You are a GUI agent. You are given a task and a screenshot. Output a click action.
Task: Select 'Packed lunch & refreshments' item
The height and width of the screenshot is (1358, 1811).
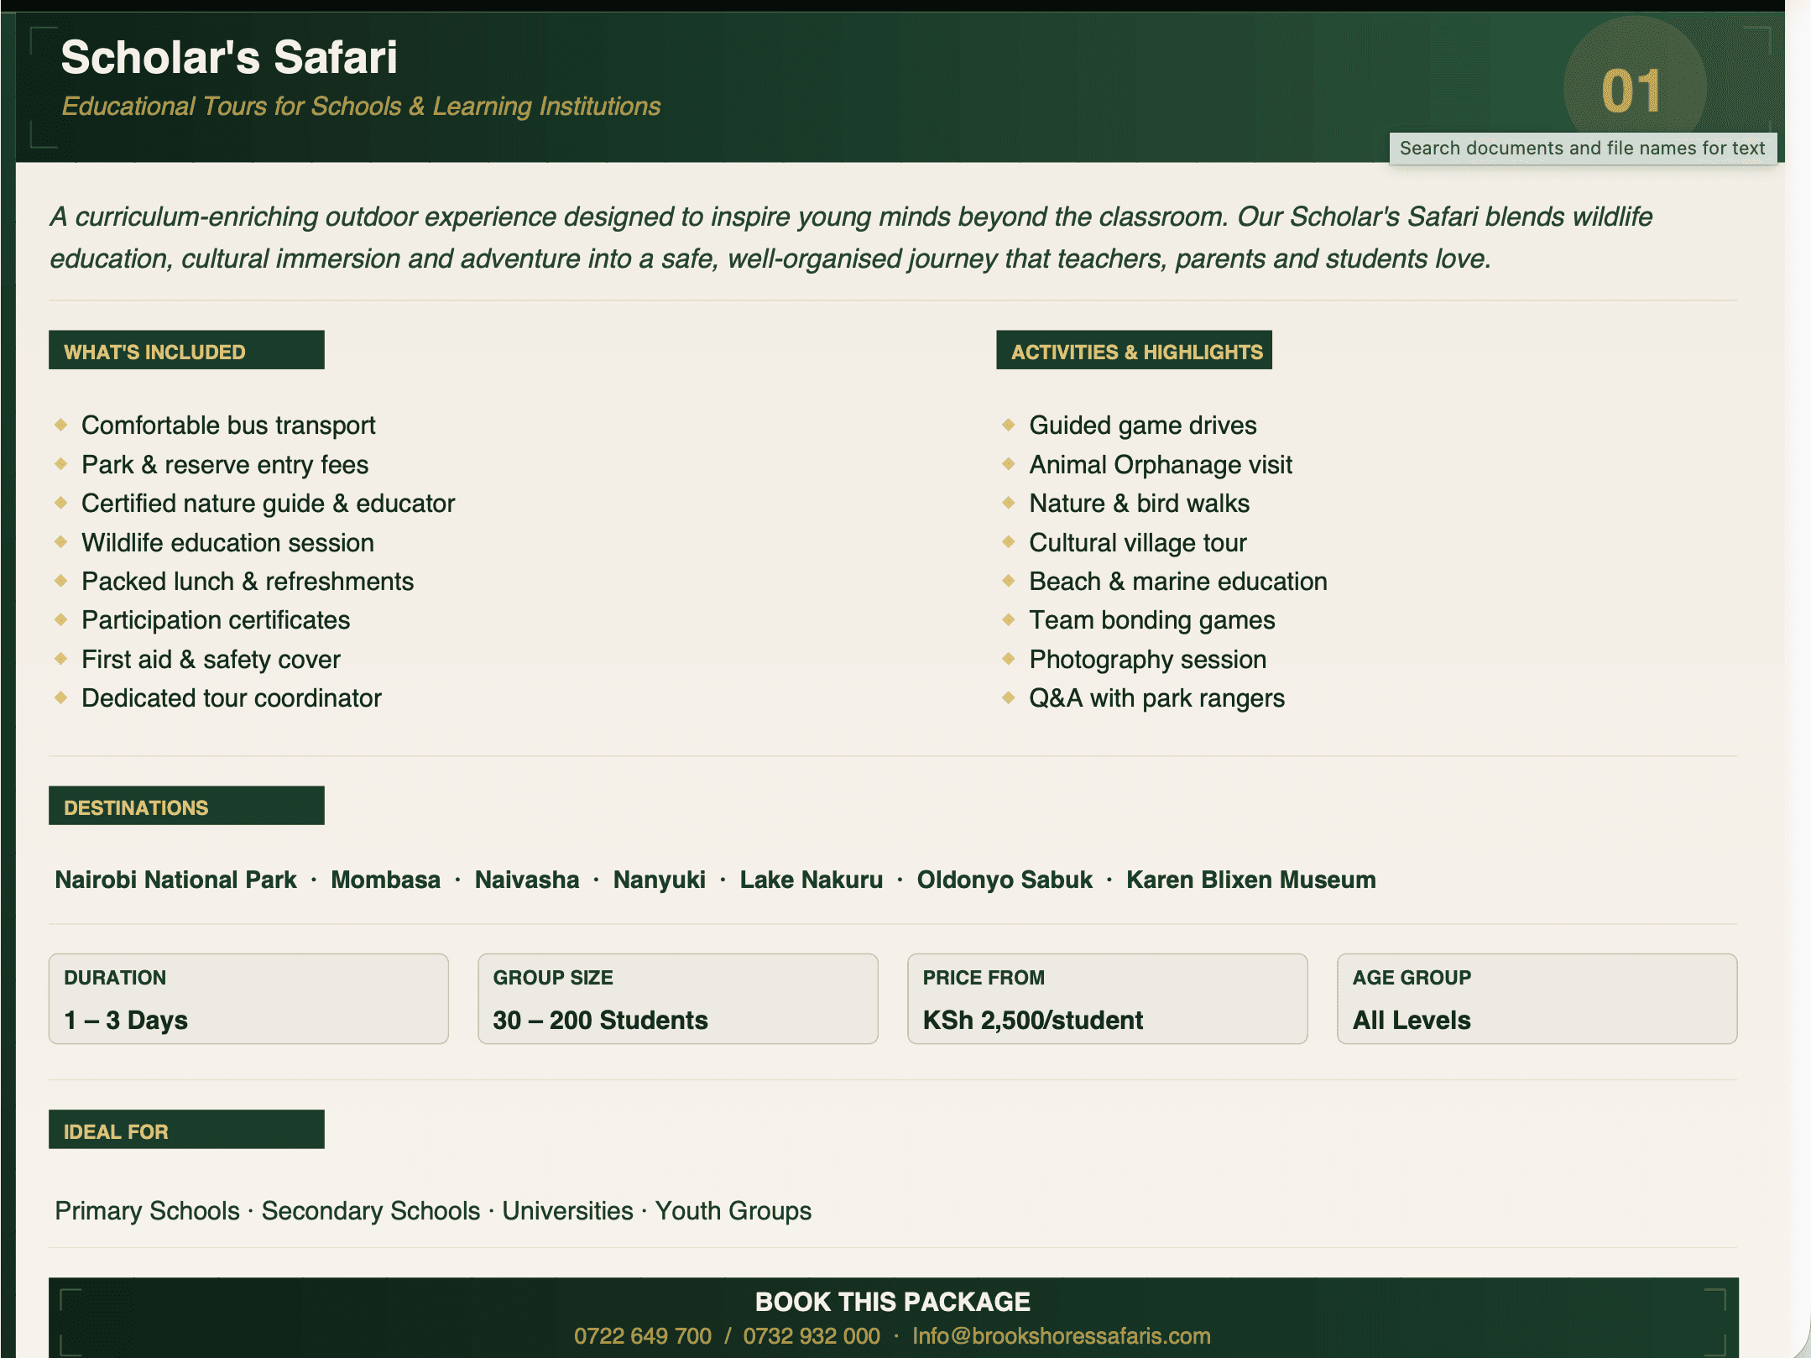coord(248,582)
